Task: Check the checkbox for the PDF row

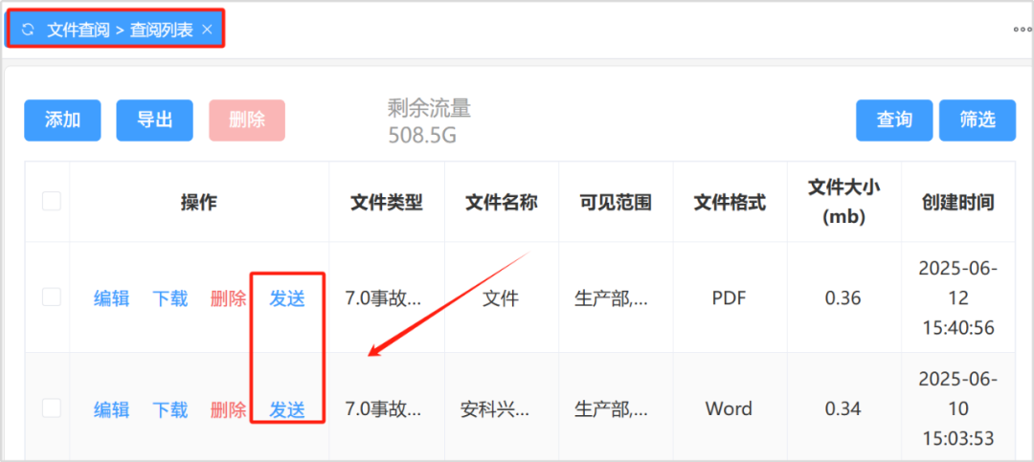Action: tap(52, 297)
